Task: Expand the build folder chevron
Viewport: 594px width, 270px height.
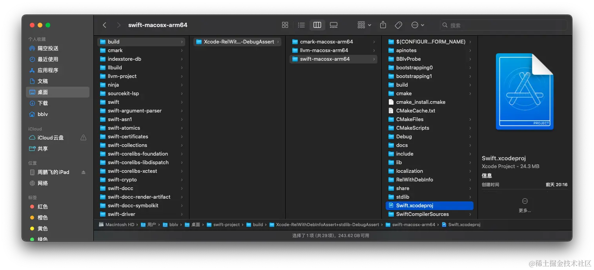Action: (x=182, y=42)
